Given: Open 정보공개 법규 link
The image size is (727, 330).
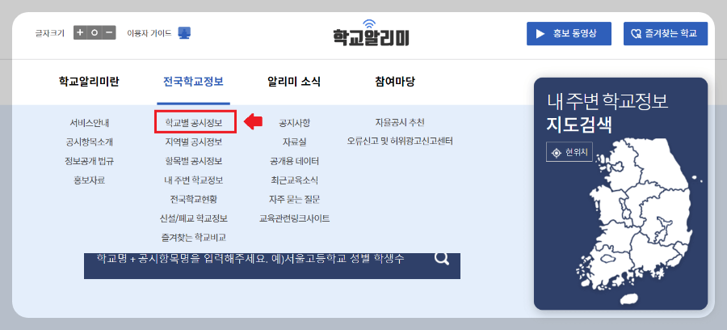Looking at the screenshot, I should tap(90, 161).
